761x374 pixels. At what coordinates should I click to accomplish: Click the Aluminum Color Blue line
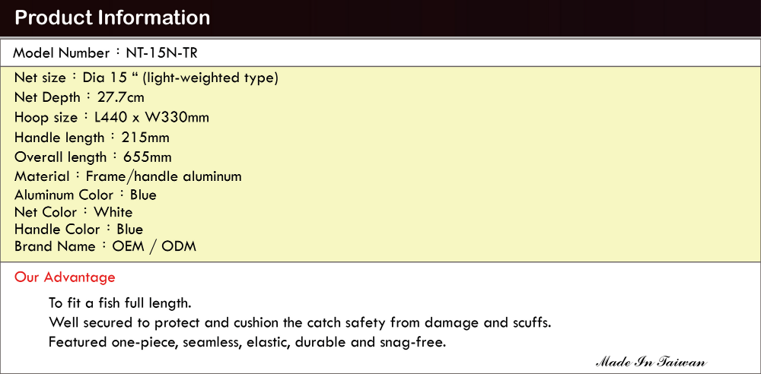pyautogui.click(x=85, y=195)
